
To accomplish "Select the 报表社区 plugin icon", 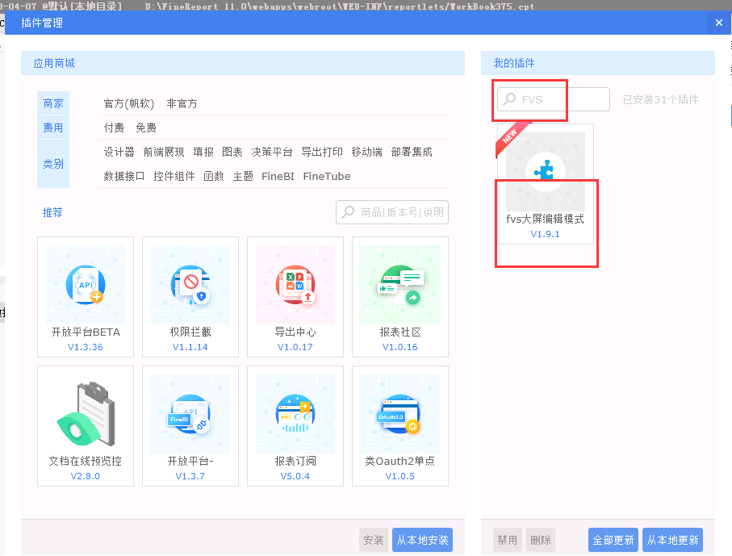I will point(400,285).
